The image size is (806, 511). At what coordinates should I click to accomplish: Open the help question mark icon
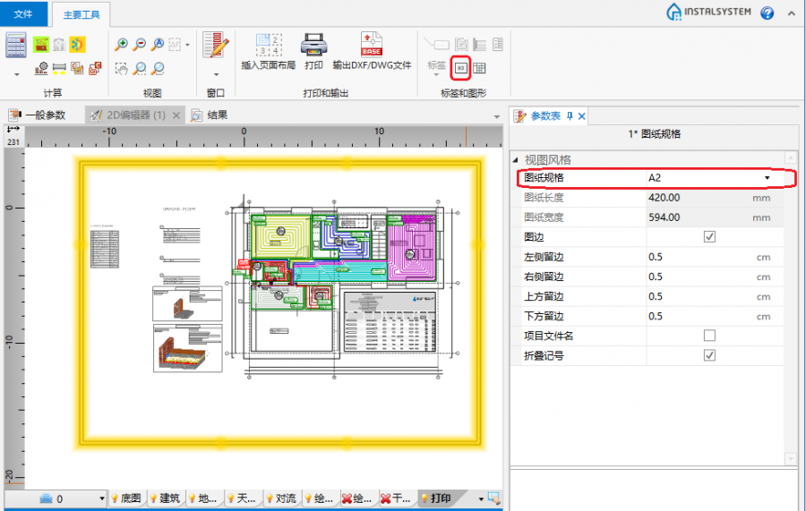coord(767,13)
